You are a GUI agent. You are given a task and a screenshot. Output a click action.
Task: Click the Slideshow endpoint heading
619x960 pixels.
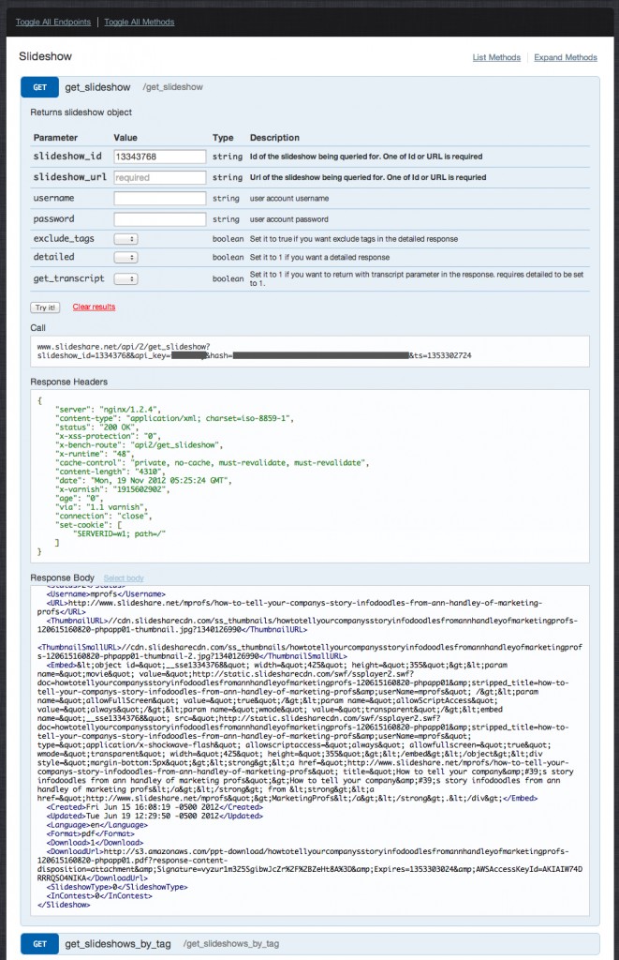pyautogui.click(x=45, y=57)
